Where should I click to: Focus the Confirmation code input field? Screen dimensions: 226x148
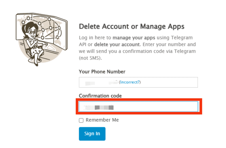pyautogui.click(x=138, y=107)
